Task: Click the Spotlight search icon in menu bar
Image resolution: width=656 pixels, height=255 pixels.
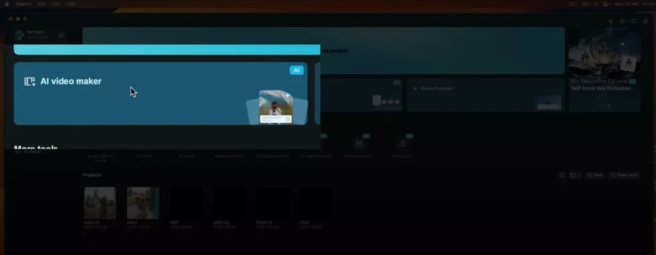Action: (x=596, y=4)
